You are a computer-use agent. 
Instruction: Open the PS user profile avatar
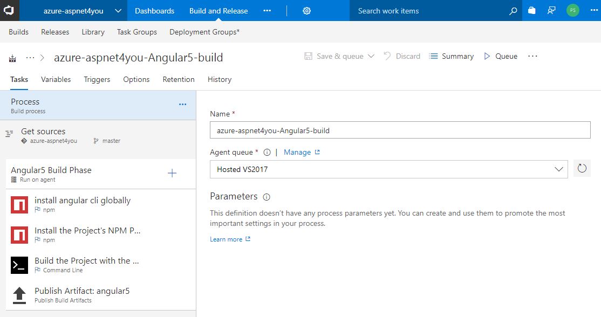click(572, 10)
